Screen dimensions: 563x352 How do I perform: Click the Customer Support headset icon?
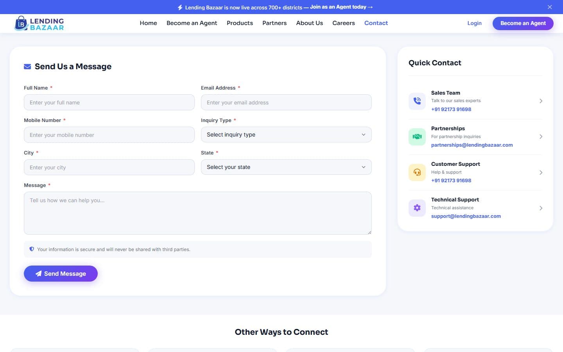417,172
